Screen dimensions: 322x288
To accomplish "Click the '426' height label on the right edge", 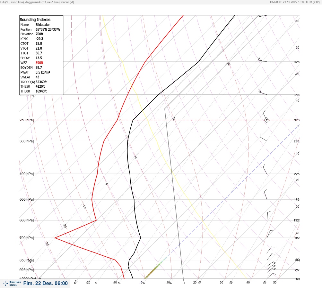I will 297,62.
